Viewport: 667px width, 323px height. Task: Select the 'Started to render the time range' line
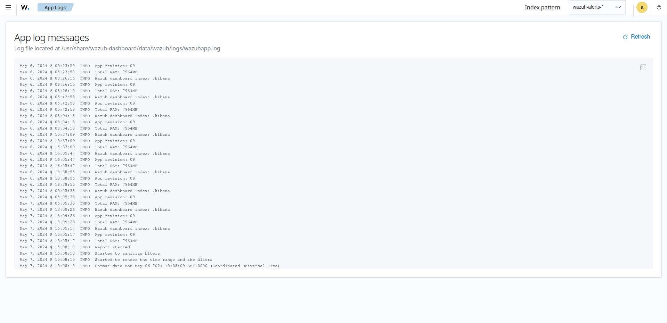[116, 260]
